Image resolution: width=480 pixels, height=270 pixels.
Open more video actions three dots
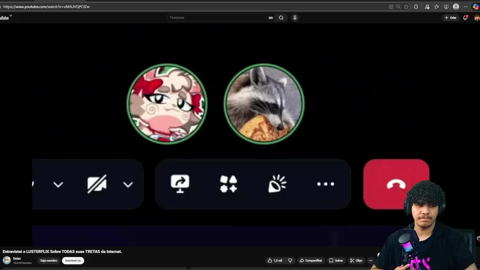pos(370,261)
